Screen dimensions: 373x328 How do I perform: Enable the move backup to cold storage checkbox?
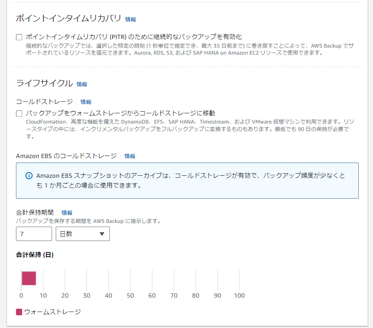coord(19,113)
